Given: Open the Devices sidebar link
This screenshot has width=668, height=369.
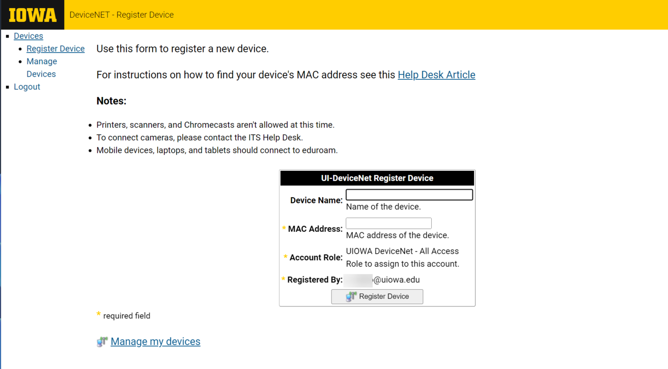Looking at the screenshot, I should pos(28,36).
